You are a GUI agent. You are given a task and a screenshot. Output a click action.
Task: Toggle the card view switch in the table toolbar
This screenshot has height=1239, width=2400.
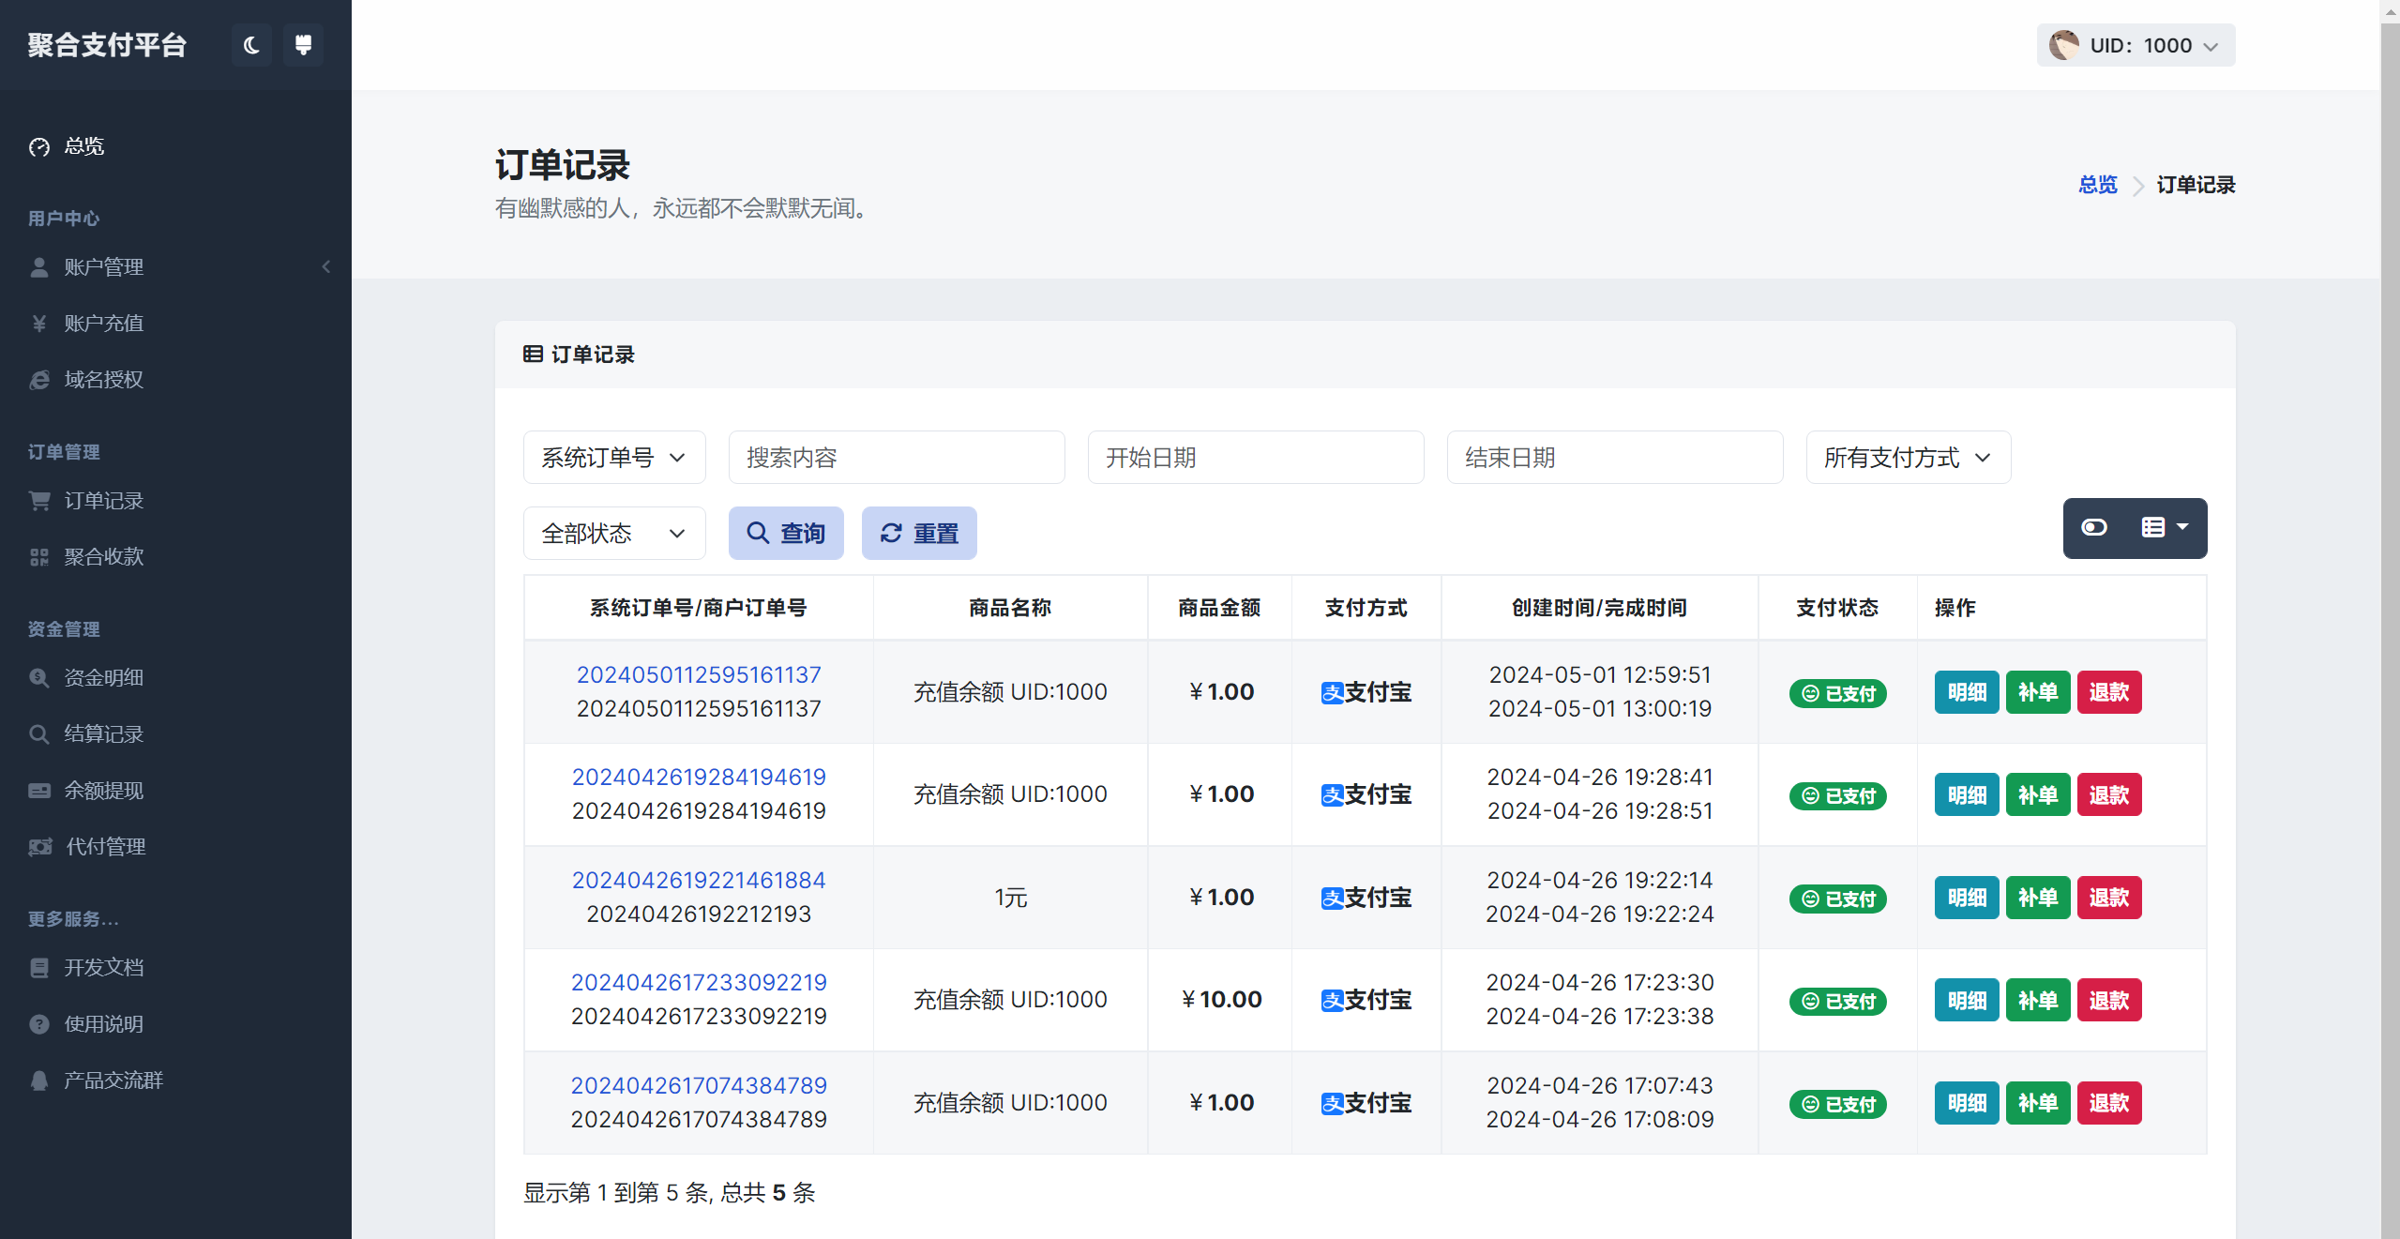2094,528
